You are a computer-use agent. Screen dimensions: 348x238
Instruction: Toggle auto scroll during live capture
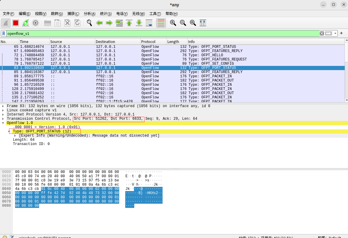click(149, 23)
